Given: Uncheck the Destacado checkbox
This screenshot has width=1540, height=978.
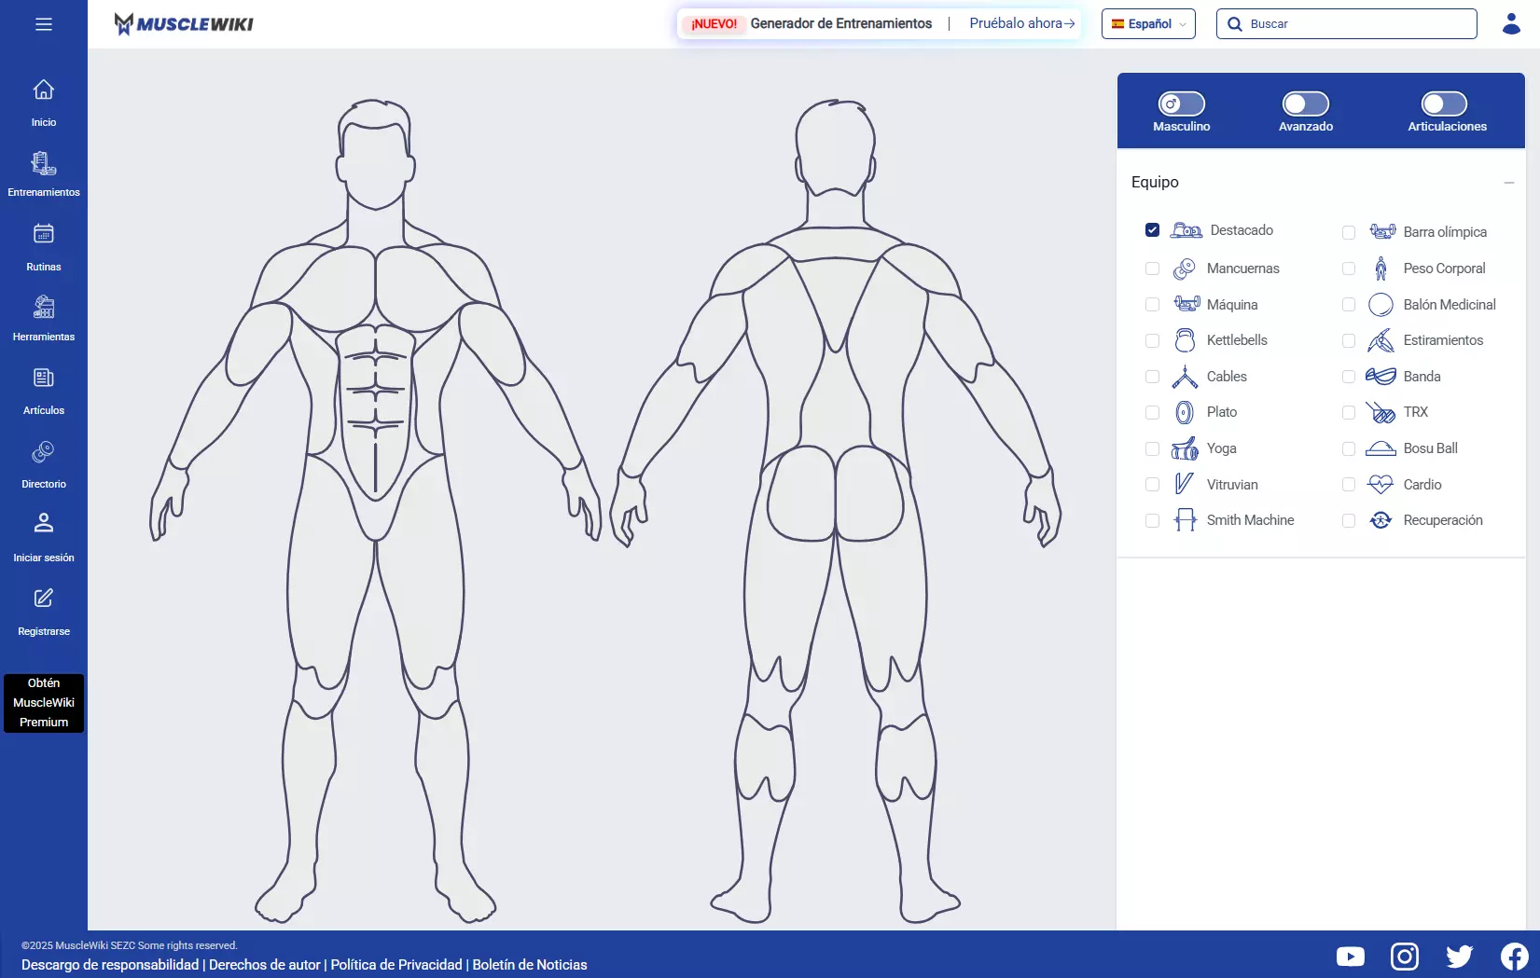Looking at the screenshot, I should pyautogui.click(x=1153, y=230).
